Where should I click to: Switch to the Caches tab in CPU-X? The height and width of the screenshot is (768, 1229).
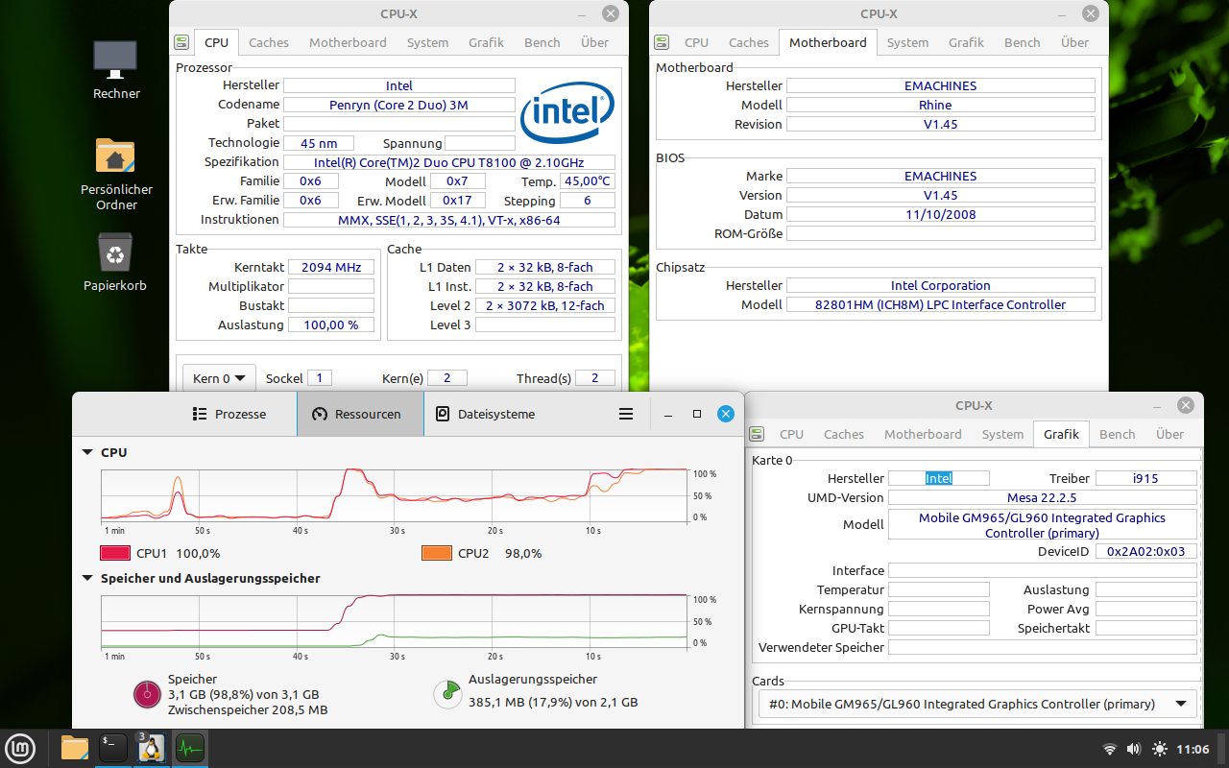click(x=268, y=41)
